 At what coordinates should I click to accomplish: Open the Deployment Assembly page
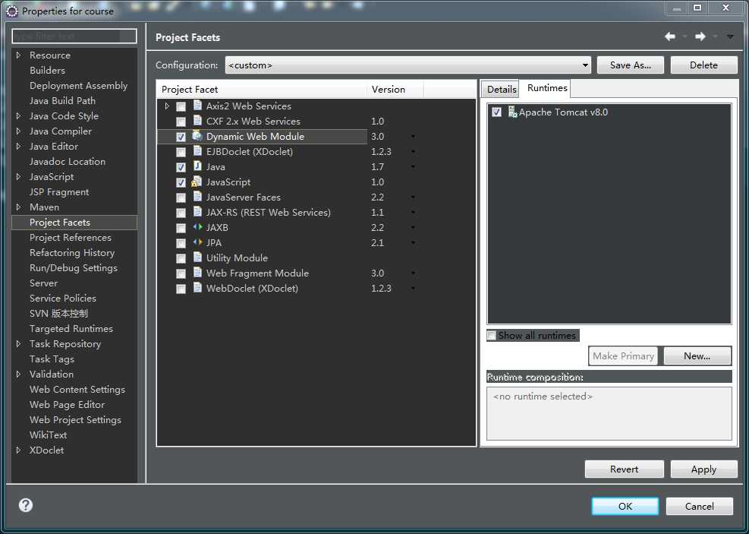point(78,85)
